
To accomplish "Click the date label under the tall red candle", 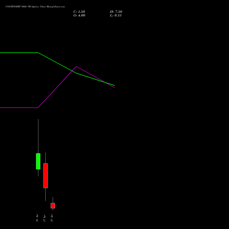I will 44,218.
